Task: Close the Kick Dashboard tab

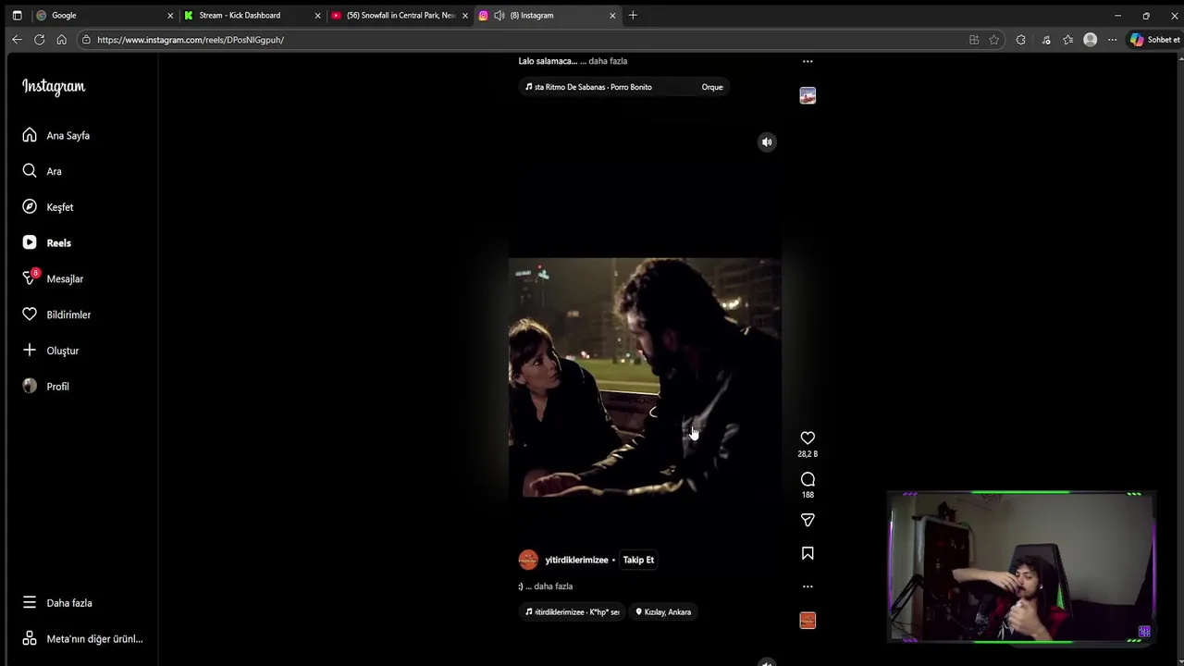Action: point(318,16)
